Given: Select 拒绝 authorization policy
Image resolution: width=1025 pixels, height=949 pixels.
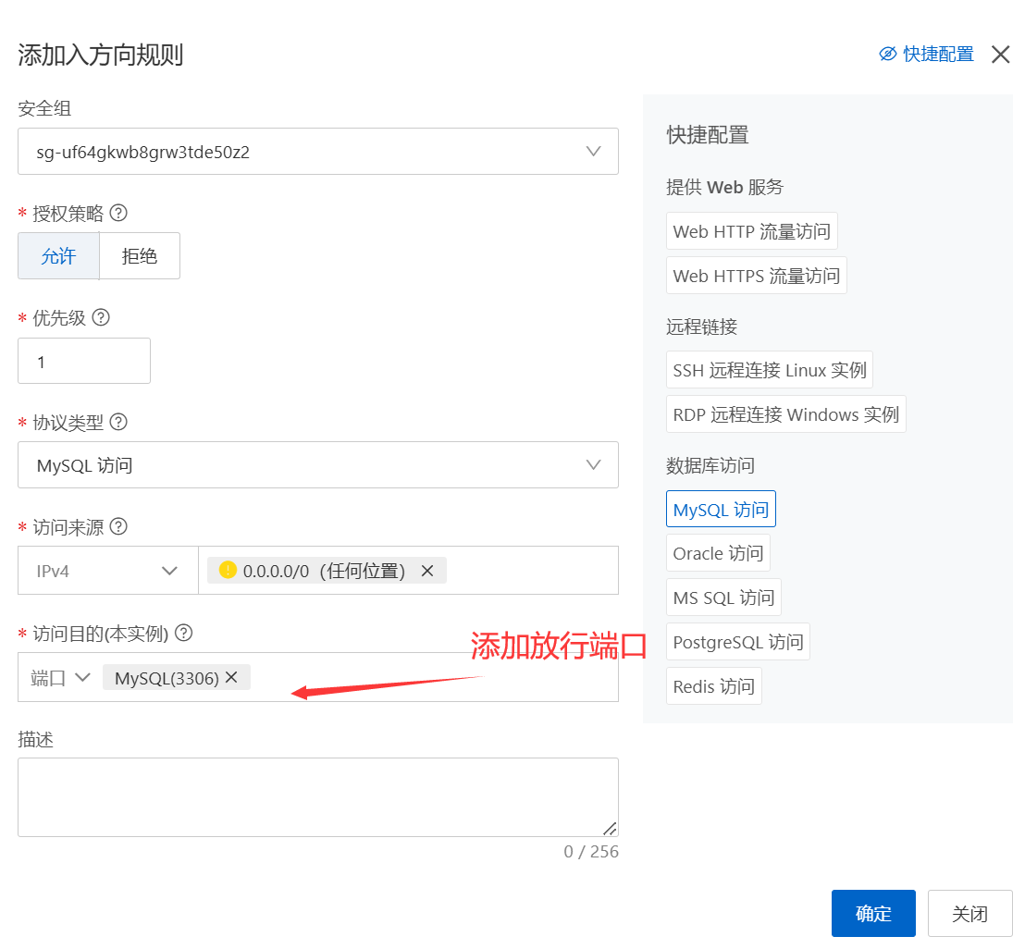Looking at the screenshot, I should click(140, 256).
